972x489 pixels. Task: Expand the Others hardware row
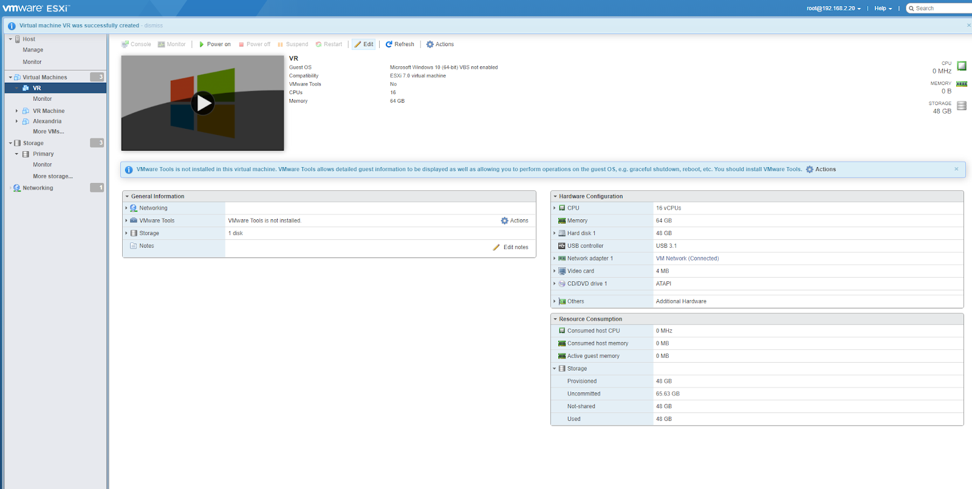click(x=555, y=302)
